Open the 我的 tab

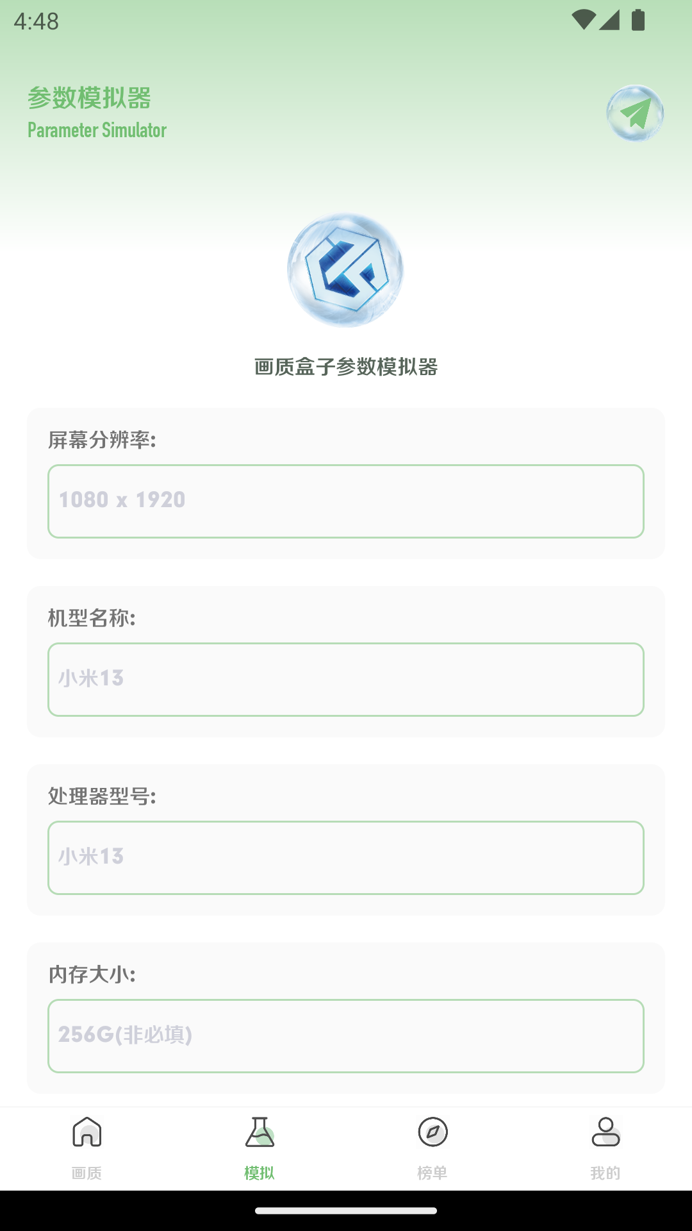click(x=605, y=1173)
